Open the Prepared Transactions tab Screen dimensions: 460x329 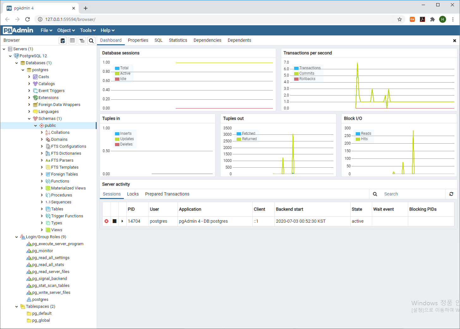click(x=167, y=194)
